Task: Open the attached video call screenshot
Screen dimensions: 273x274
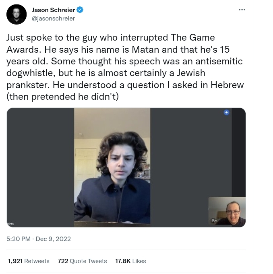Action: [126, 167]
